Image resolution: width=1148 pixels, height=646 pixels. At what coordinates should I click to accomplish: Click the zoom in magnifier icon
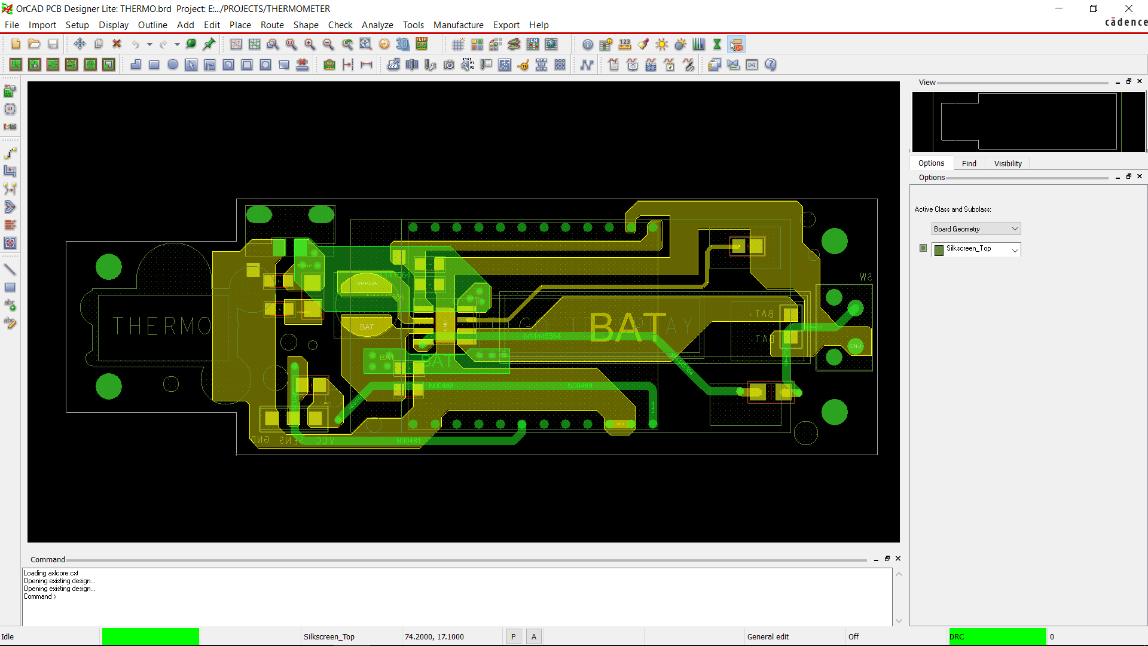(310, 44)
